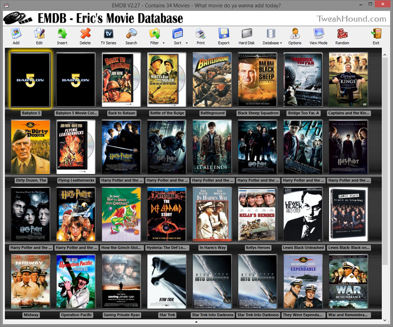Select the Battle of the Bulge poster

[x=167, y=80]
